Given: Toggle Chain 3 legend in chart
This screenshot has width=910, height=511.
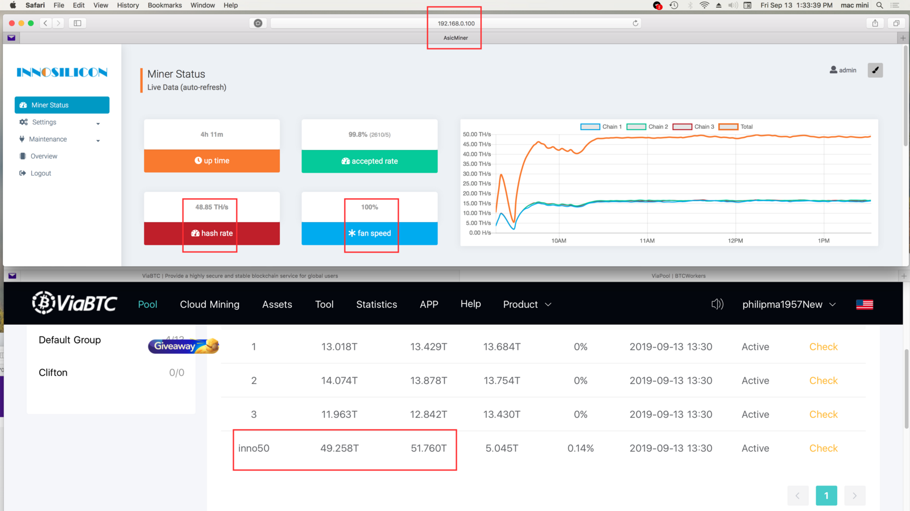Looking at the screenshot, I should 693,127.
